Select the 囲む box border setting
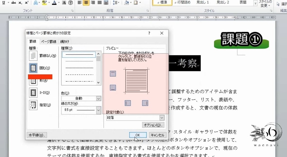287x157 pixels. tap(40, 68)
